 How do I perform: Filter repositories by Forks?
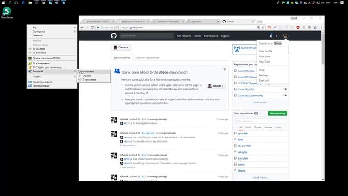(x=278, y=127)
